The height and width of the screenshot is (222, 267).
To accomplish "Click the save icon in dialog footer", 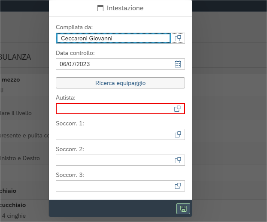I will pos(183,209).
